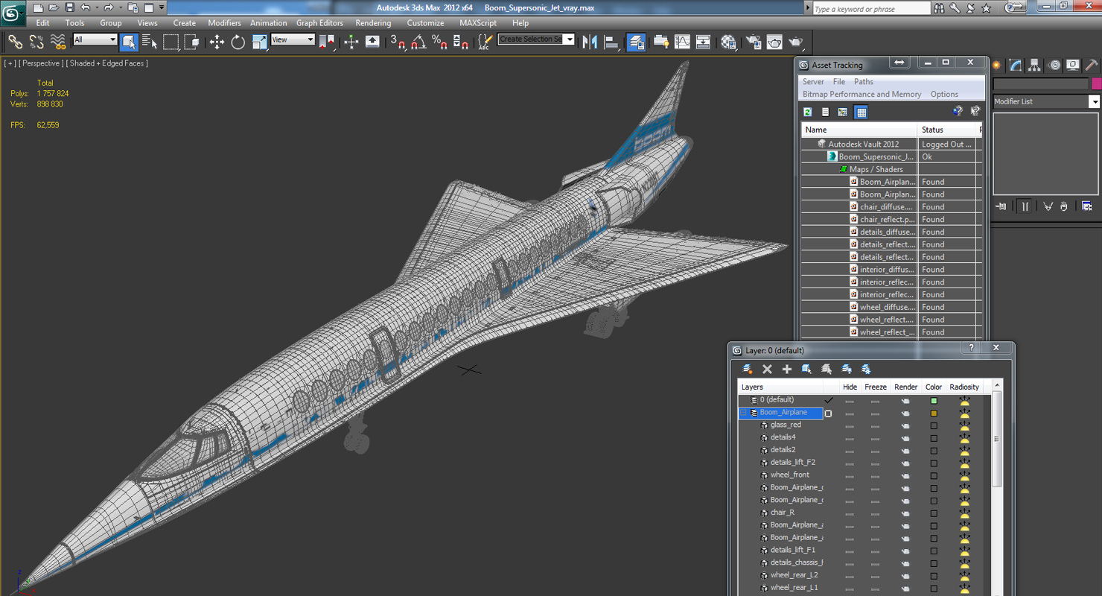This screenshot has width=1102, height=596.
Task: Open the Render Setup icon
Action: click(x=754, y=42)
